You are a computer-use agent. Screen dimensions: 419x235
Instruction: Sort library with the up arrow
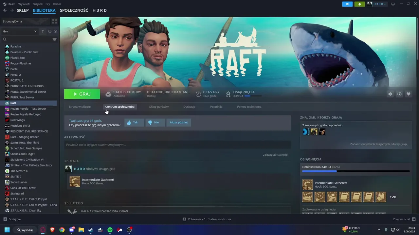pyautogui.click(x=43, y=31)
